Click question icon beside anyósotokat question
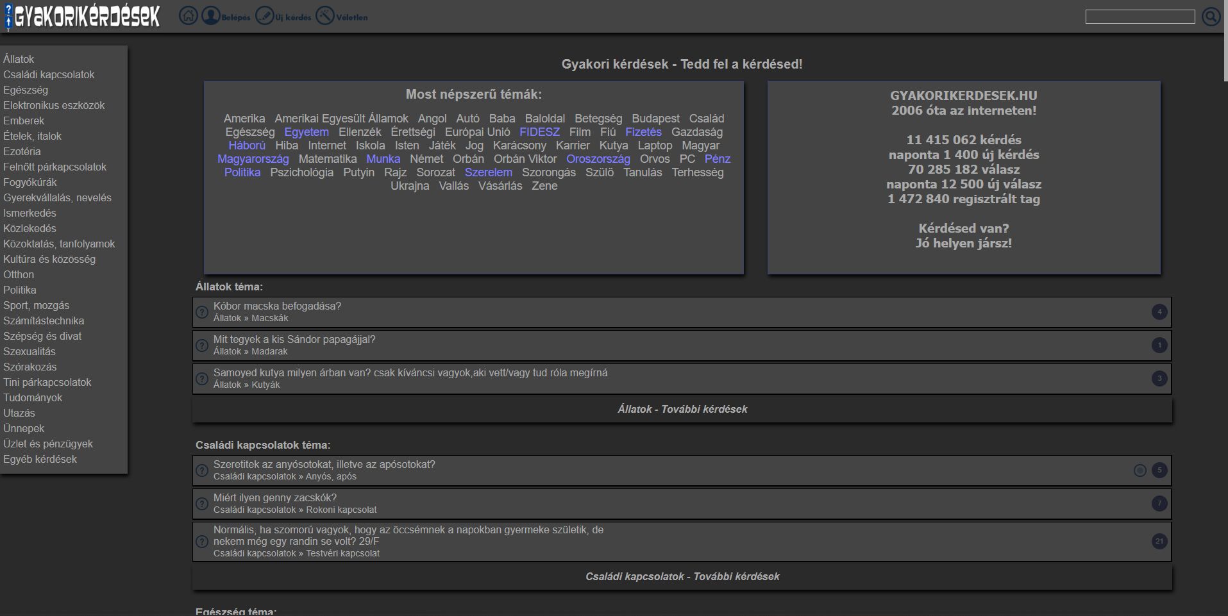Image resolution: width=1228 pixels, height=616 pixels. (x=202, y=470)
